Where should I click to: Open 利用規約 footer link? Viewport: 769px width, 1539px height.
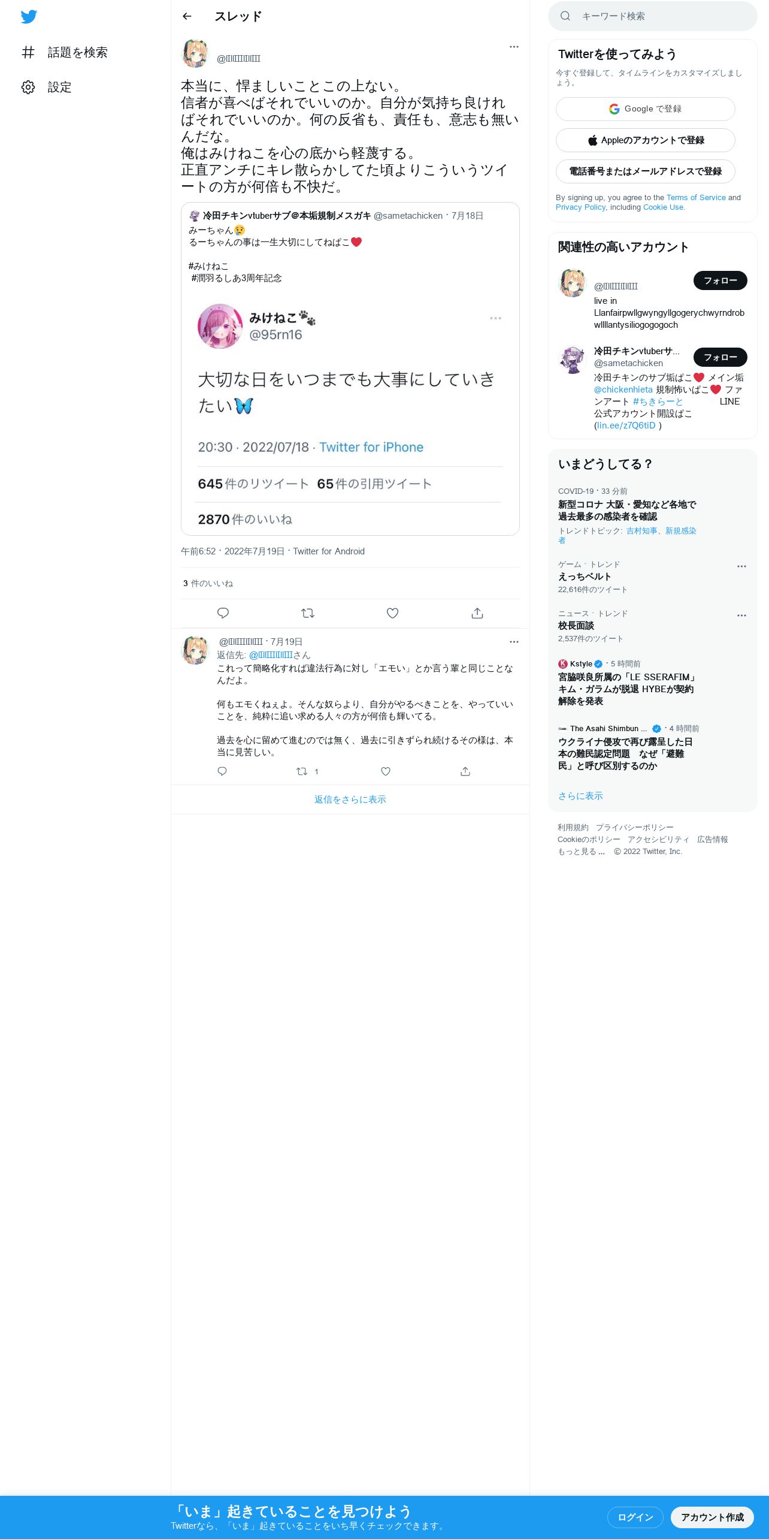573,828
